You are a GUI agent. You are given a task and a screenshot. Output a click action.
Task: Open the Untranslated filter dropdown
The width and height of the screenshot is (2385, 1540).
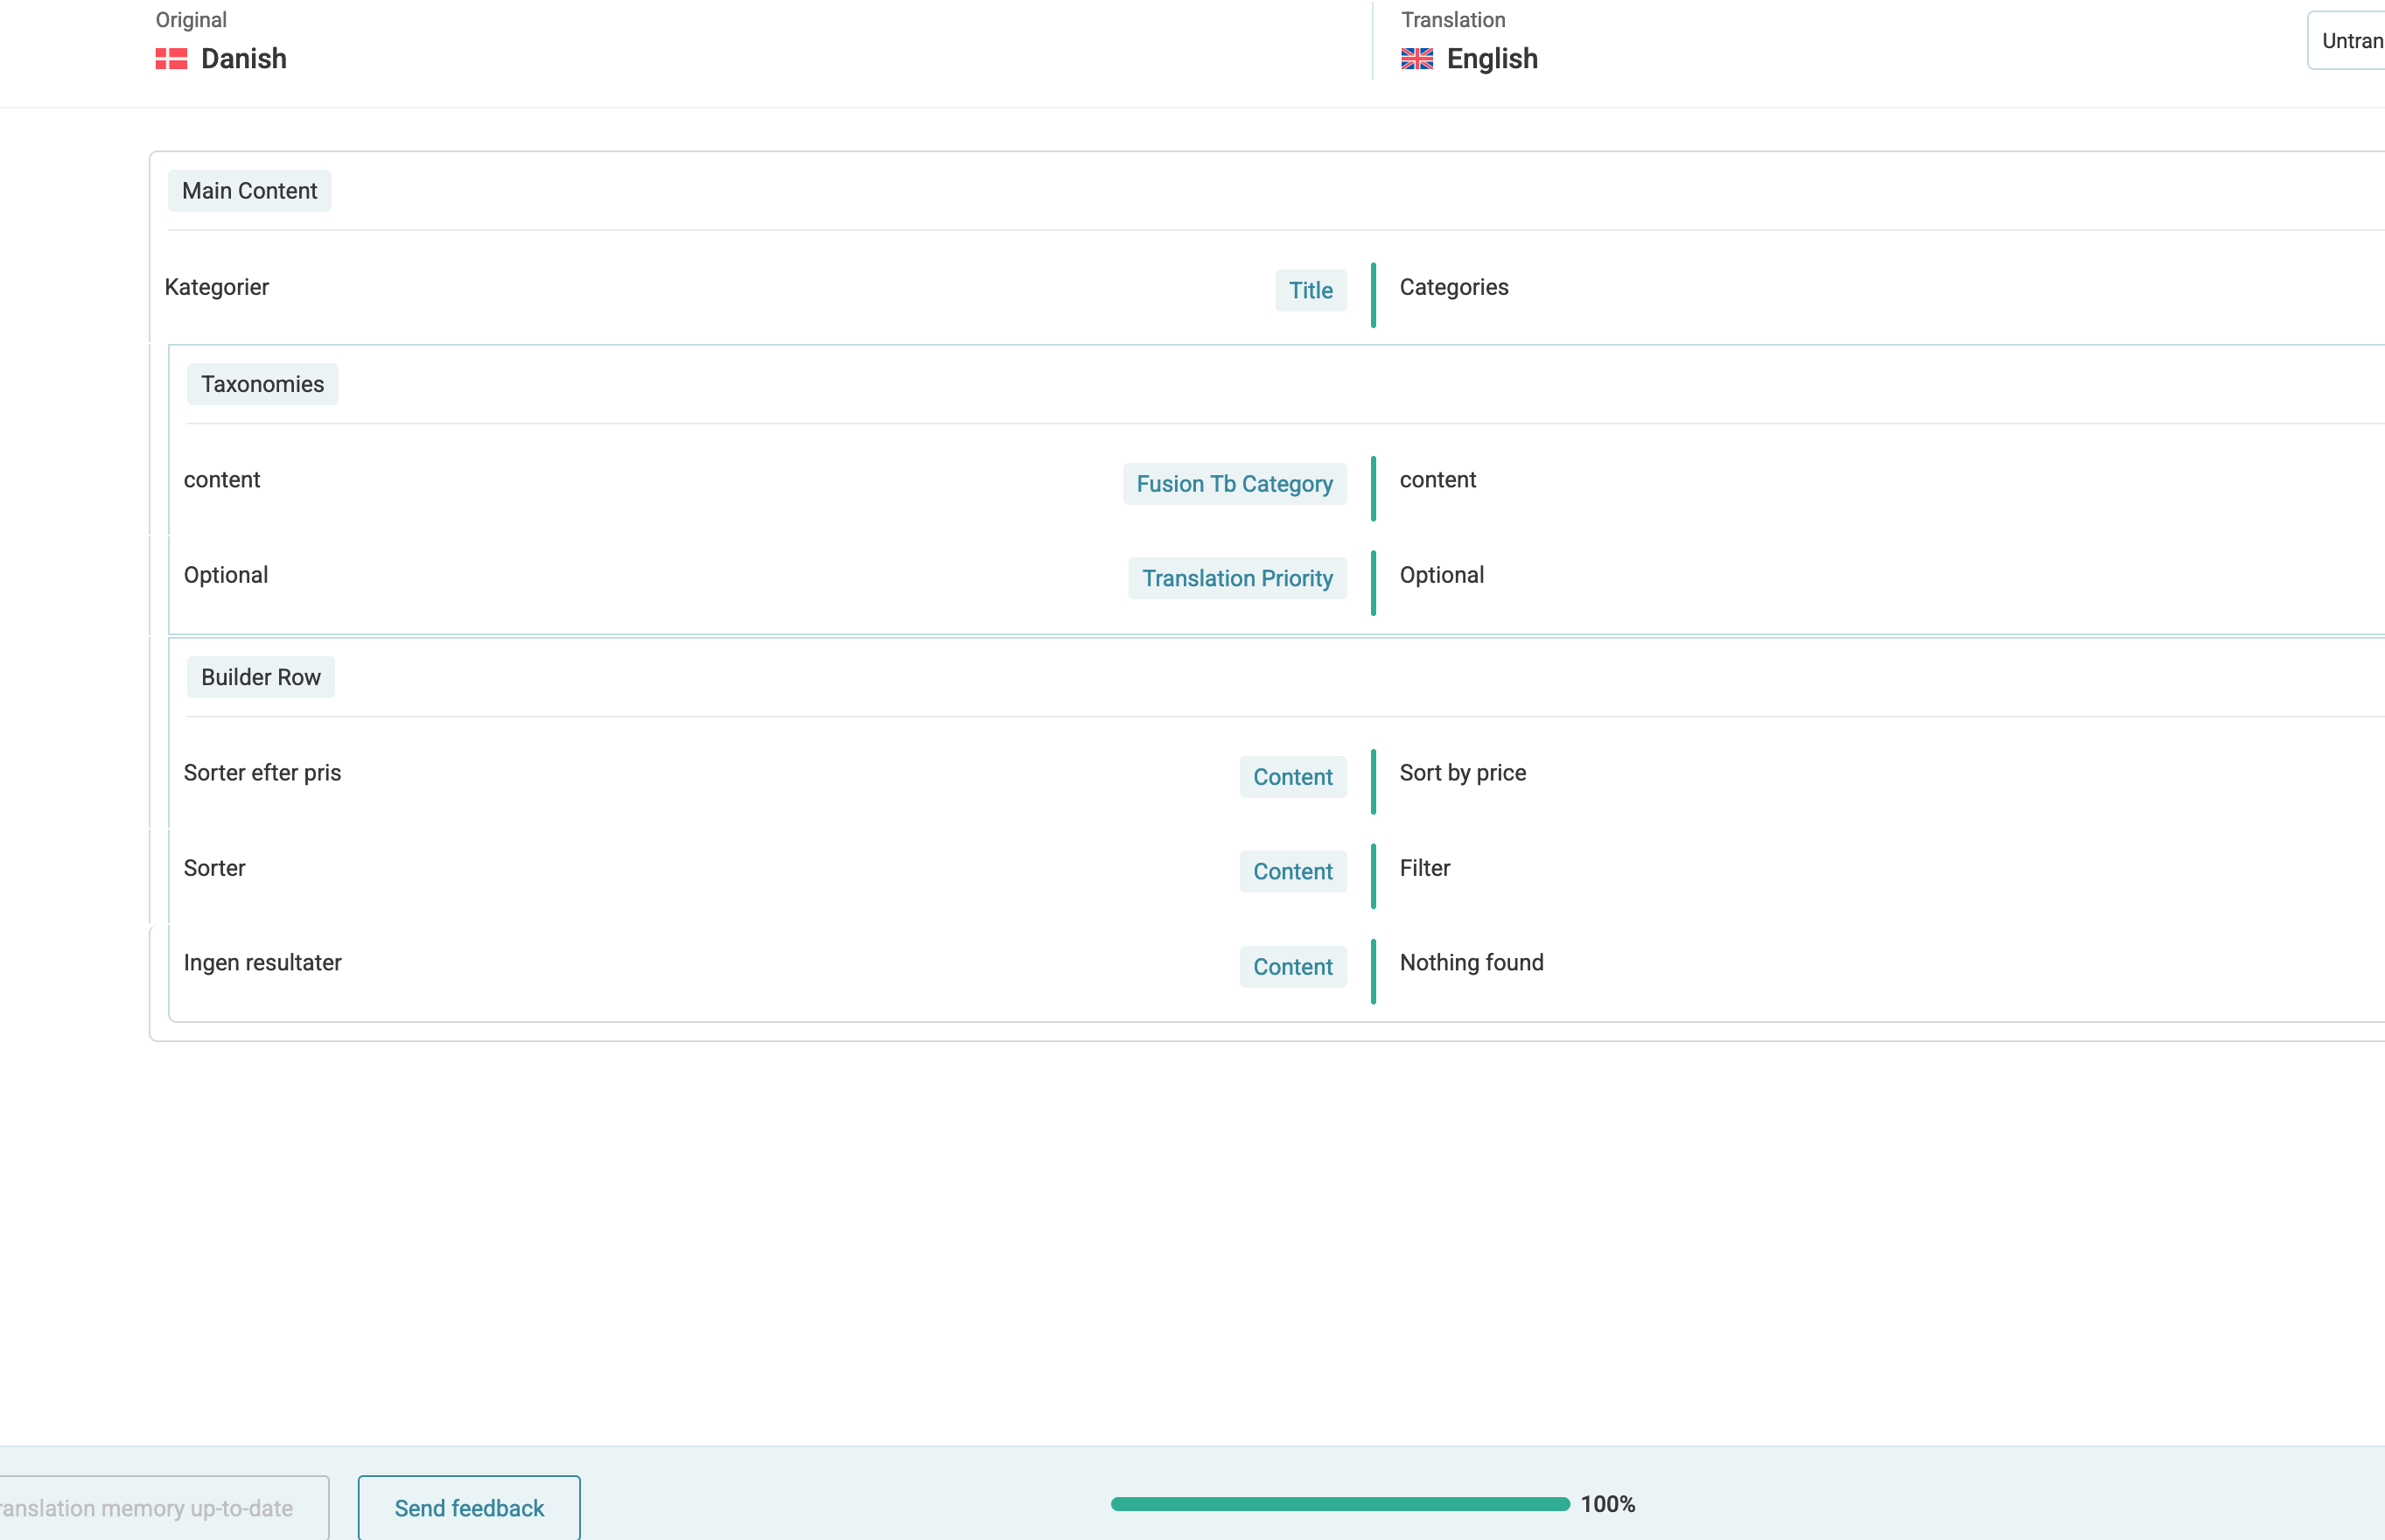[x=2349, y=41]
